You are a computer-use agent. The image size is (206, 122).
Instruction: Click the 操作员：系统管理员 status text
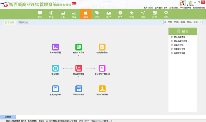click(x=29, y=121)
